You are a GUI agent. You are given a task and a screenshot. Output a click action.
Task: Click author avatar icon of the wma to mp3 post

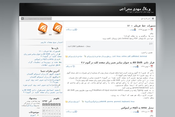coord(138,112)
